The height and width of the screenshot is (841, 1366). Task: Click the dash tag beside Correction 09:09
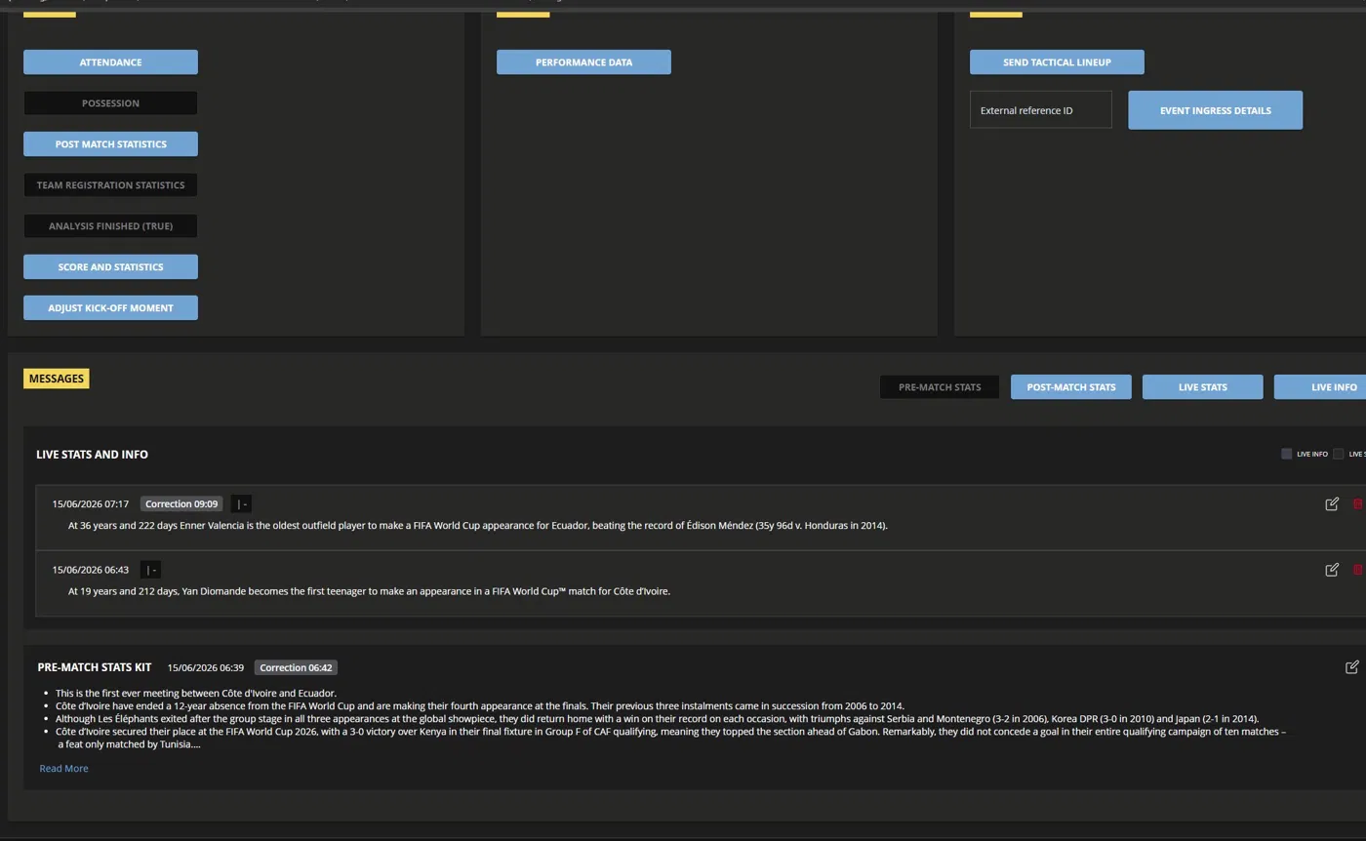coord(241,504)
